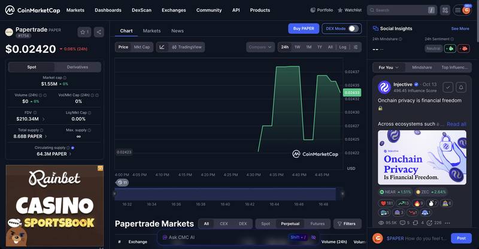
Task: Click Buy PAPER button
Action: pyautogui.click(x=304, y=28)
